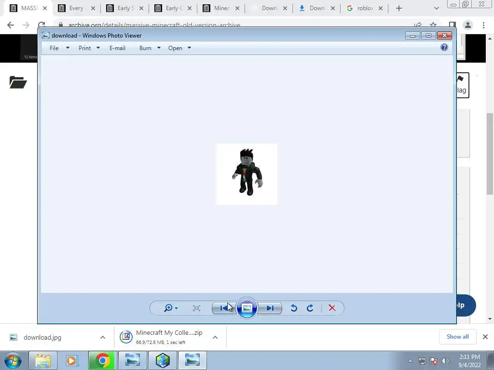Open Chrome profile icon
This screenshot has height=370, width=494.
468,25
